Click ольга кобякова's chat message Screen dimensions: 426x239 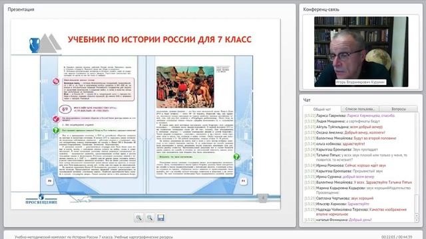(335, 144)
